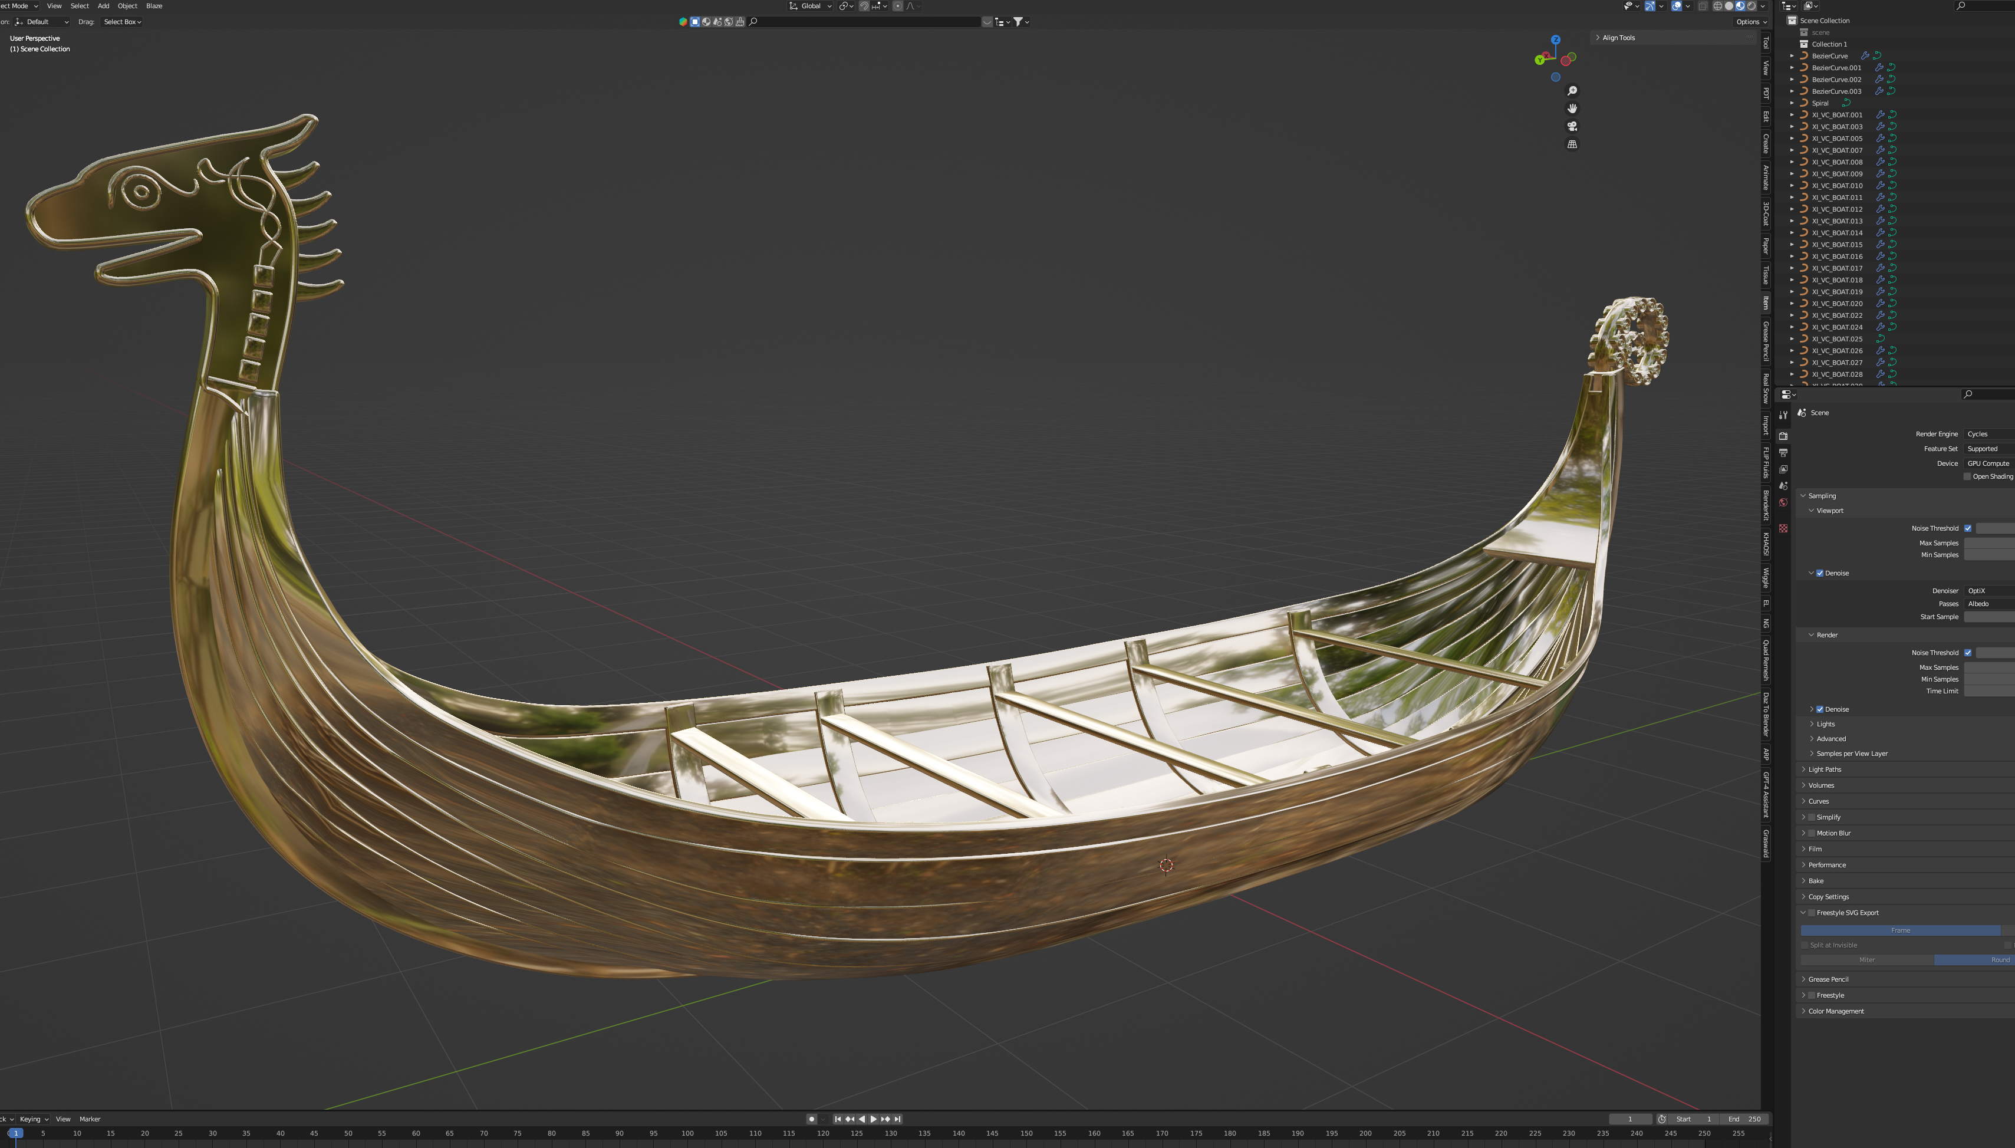Uncheck the viewport Denoise checkbox
Screen dimensions: 2015x1148
(1819, 573)
